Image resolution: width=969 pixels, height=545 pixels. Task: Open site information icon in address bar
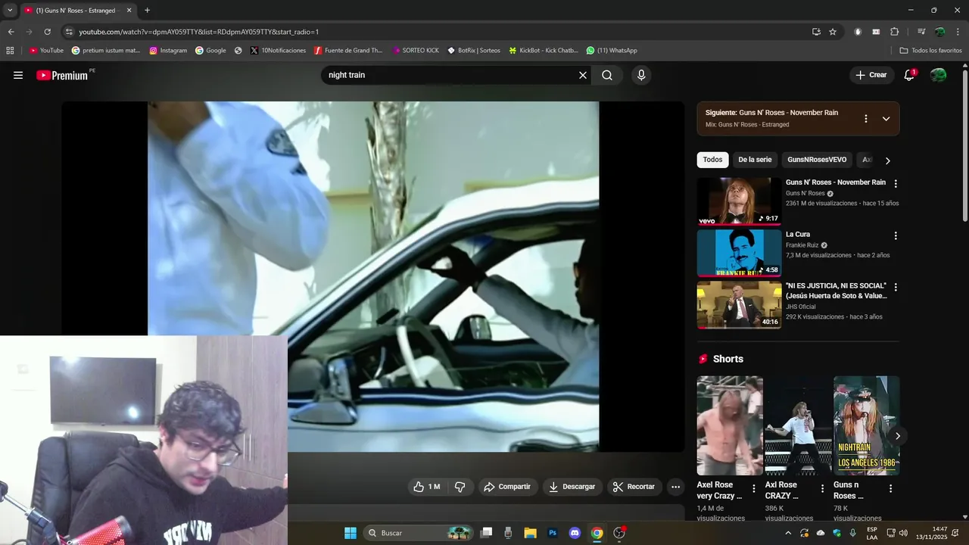point(69,32)
